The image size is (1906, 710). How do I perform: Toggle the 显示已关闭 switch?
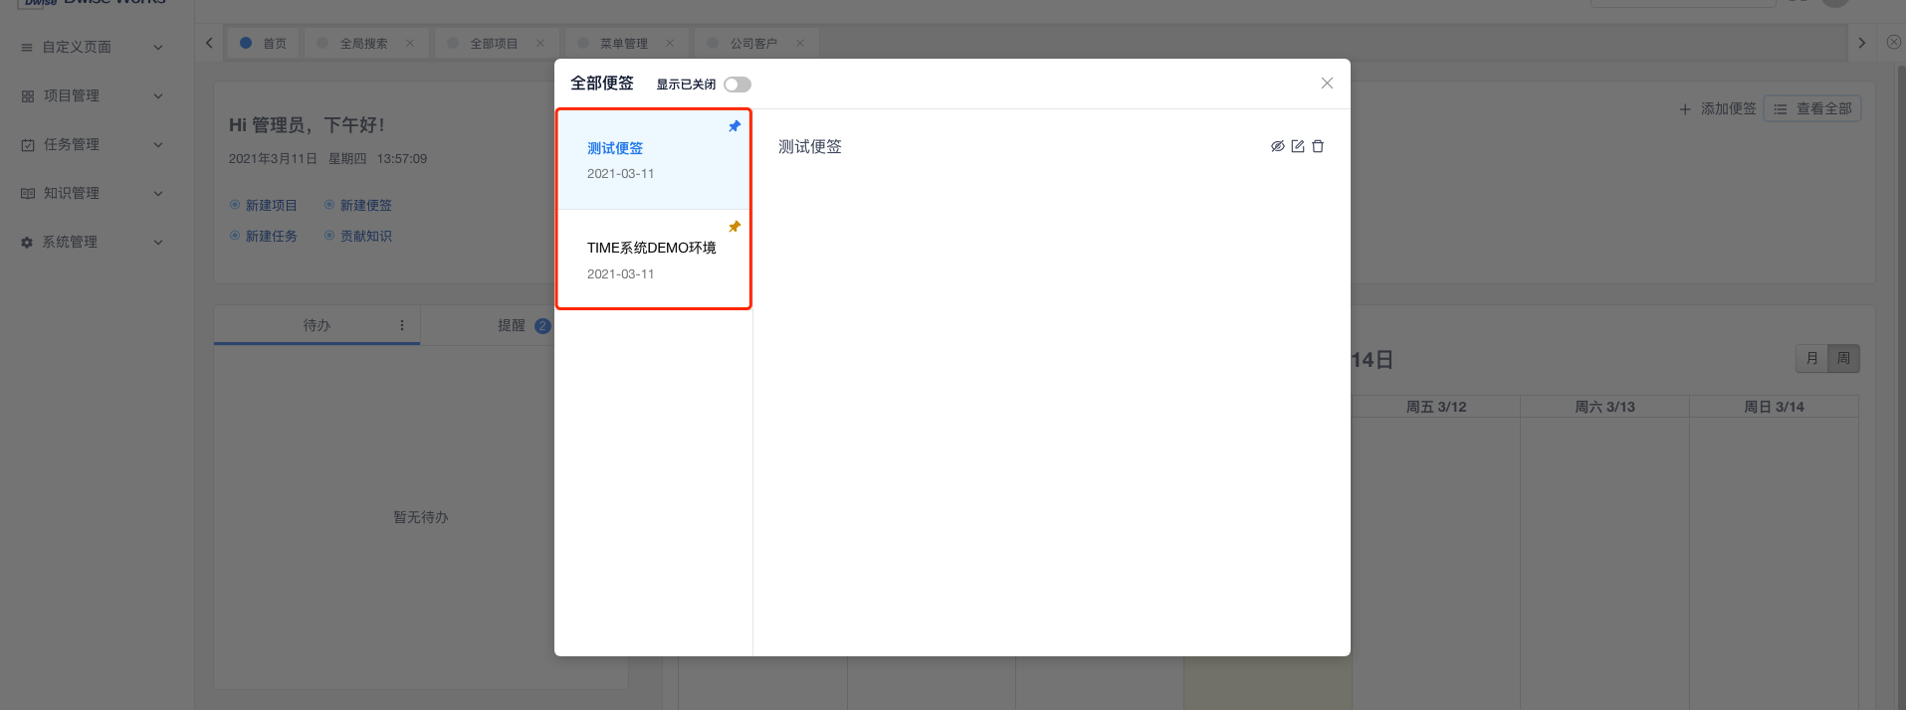point(738,85)
